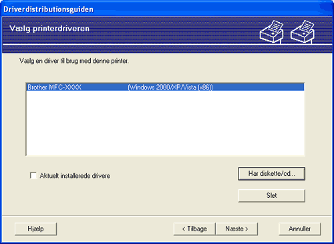
Task: Go back with the Tilbage button
Action: (x=194, y=229)
